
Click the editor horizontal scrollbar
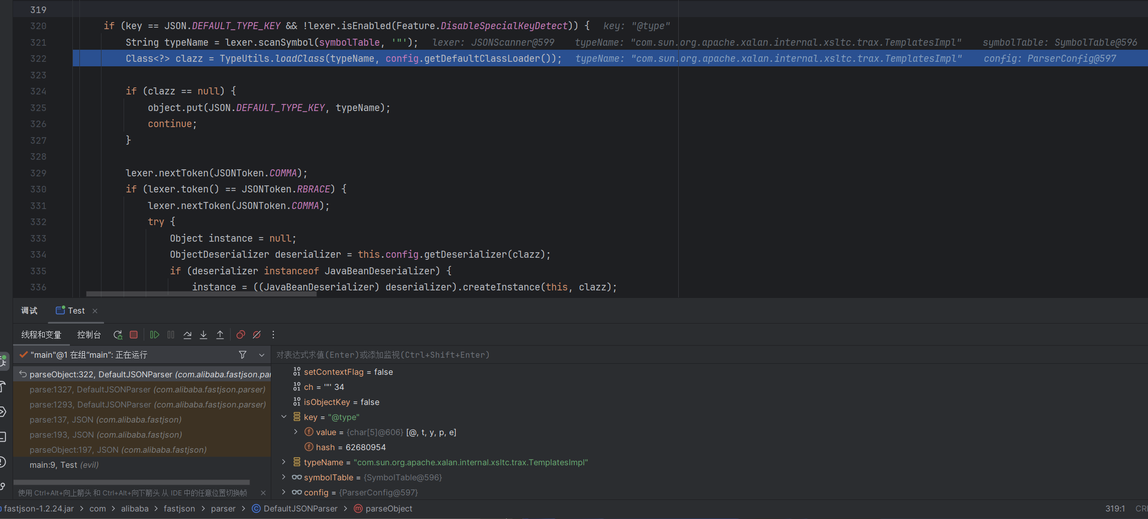point(201,294)
